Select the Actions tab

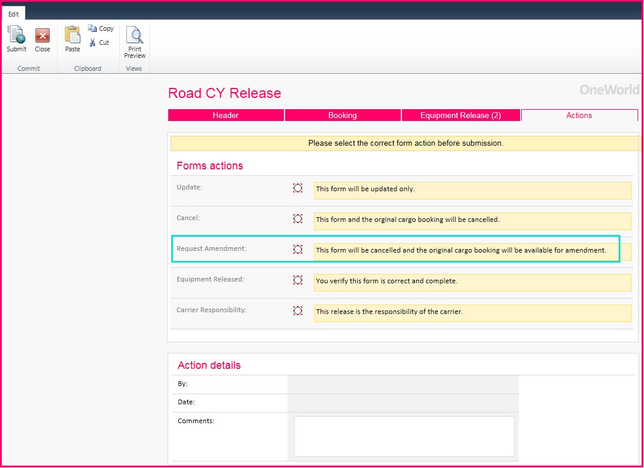tap(578, 115)
